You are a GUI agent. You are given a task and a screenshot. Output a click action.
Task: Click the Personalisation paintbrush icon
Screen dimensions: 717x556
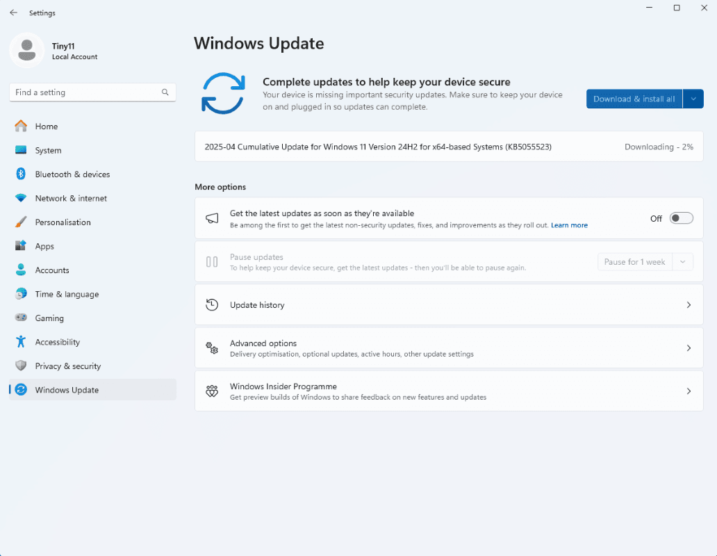tap(21, 222)
